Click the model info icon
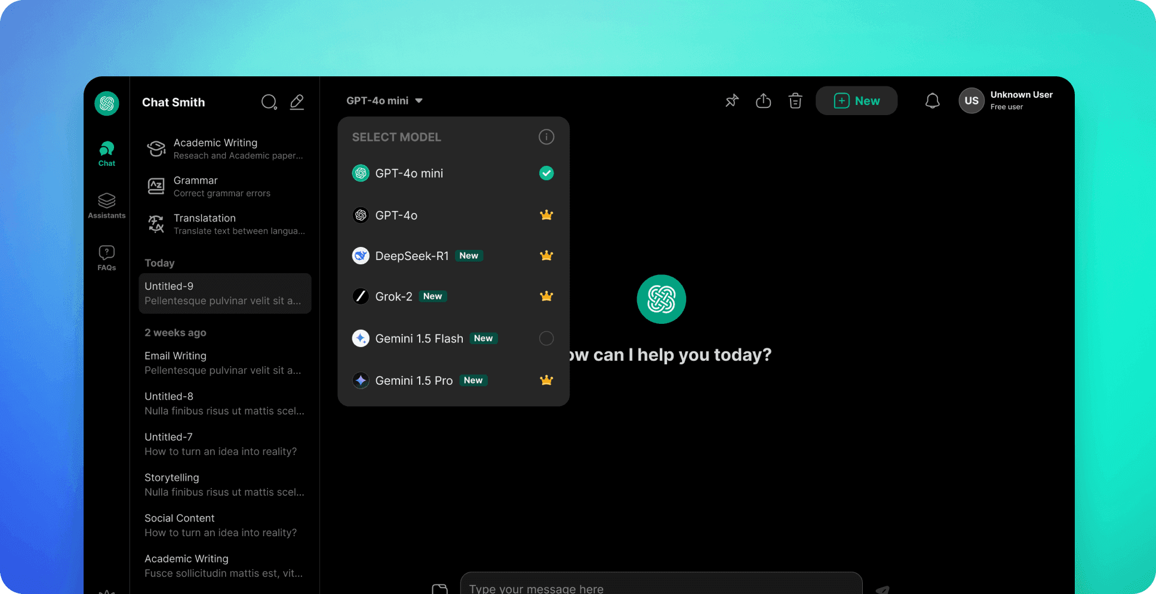This screenshot has height=594, width=1156. (x=546, y=137)
